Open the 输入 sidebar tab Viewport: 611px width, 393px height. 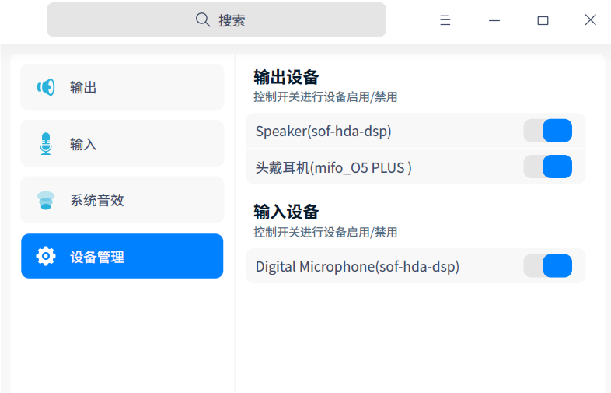122,144
